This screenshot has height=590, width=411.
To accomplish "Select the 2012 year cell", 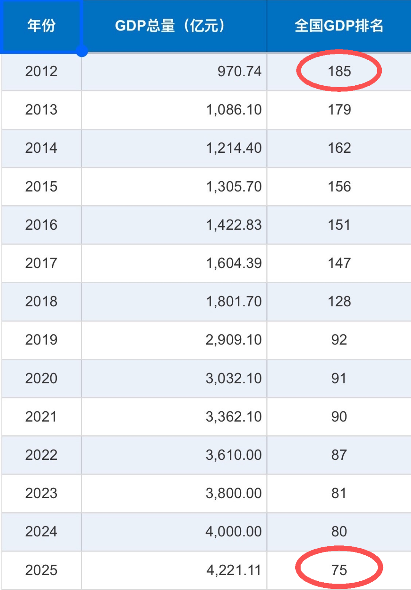I will click(x=41, y=71).
